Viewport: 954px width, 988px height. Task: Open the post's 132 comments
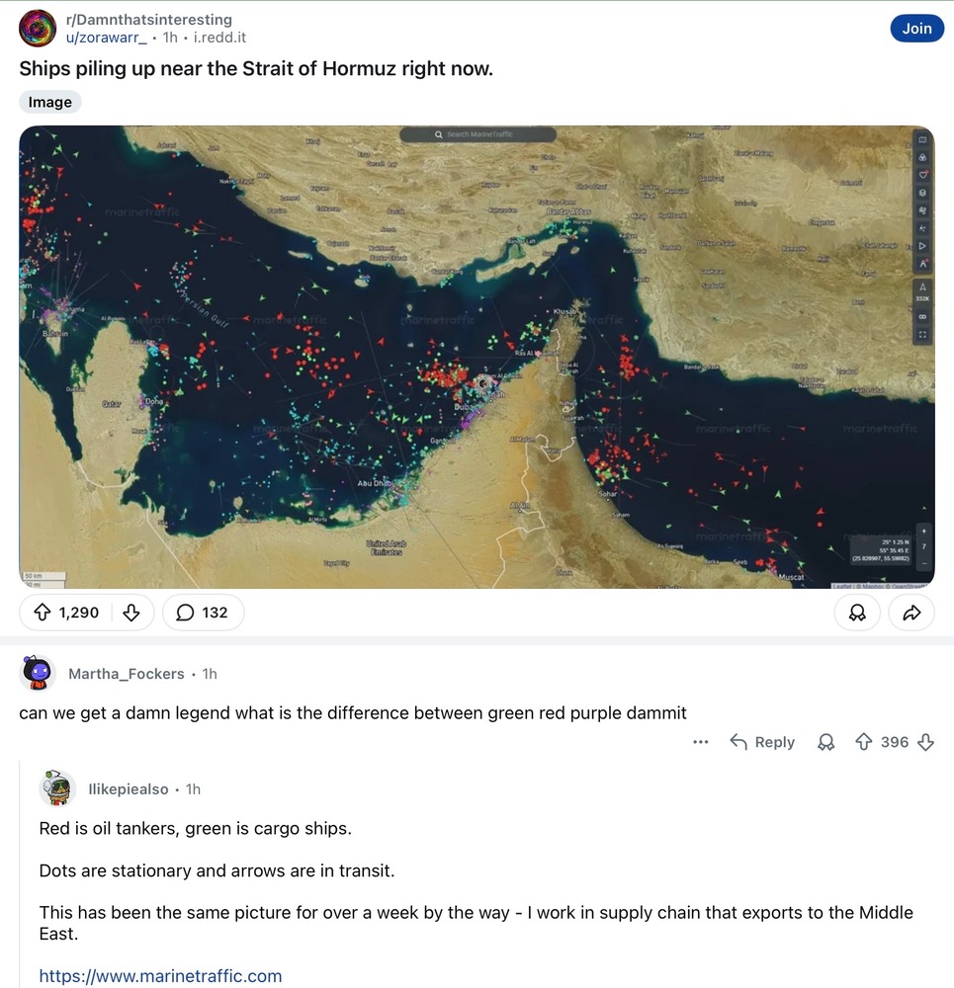pos(202,613)
